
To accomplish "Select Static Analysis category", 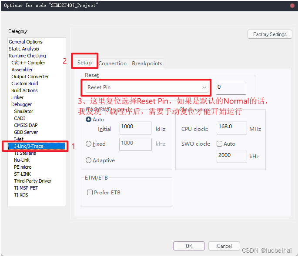I will pyautogui.click(x=24, y=49).
